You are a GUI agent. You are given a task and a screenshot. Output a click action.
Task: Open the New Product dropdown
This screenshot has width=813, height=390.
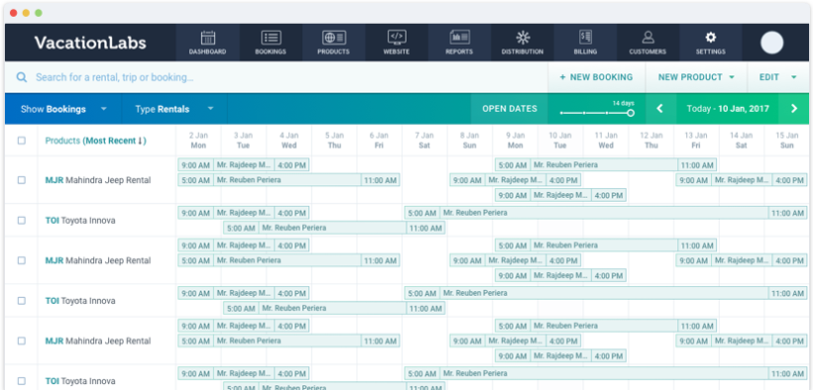point(696,77)
